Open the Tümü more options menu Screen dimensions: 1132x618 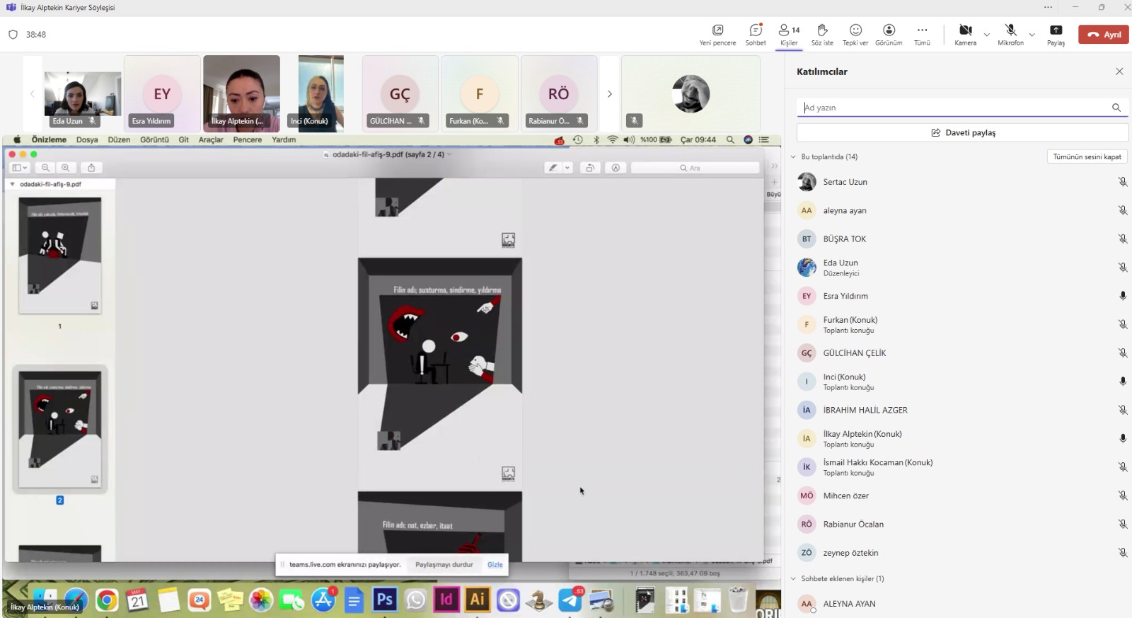pos(922,35)
